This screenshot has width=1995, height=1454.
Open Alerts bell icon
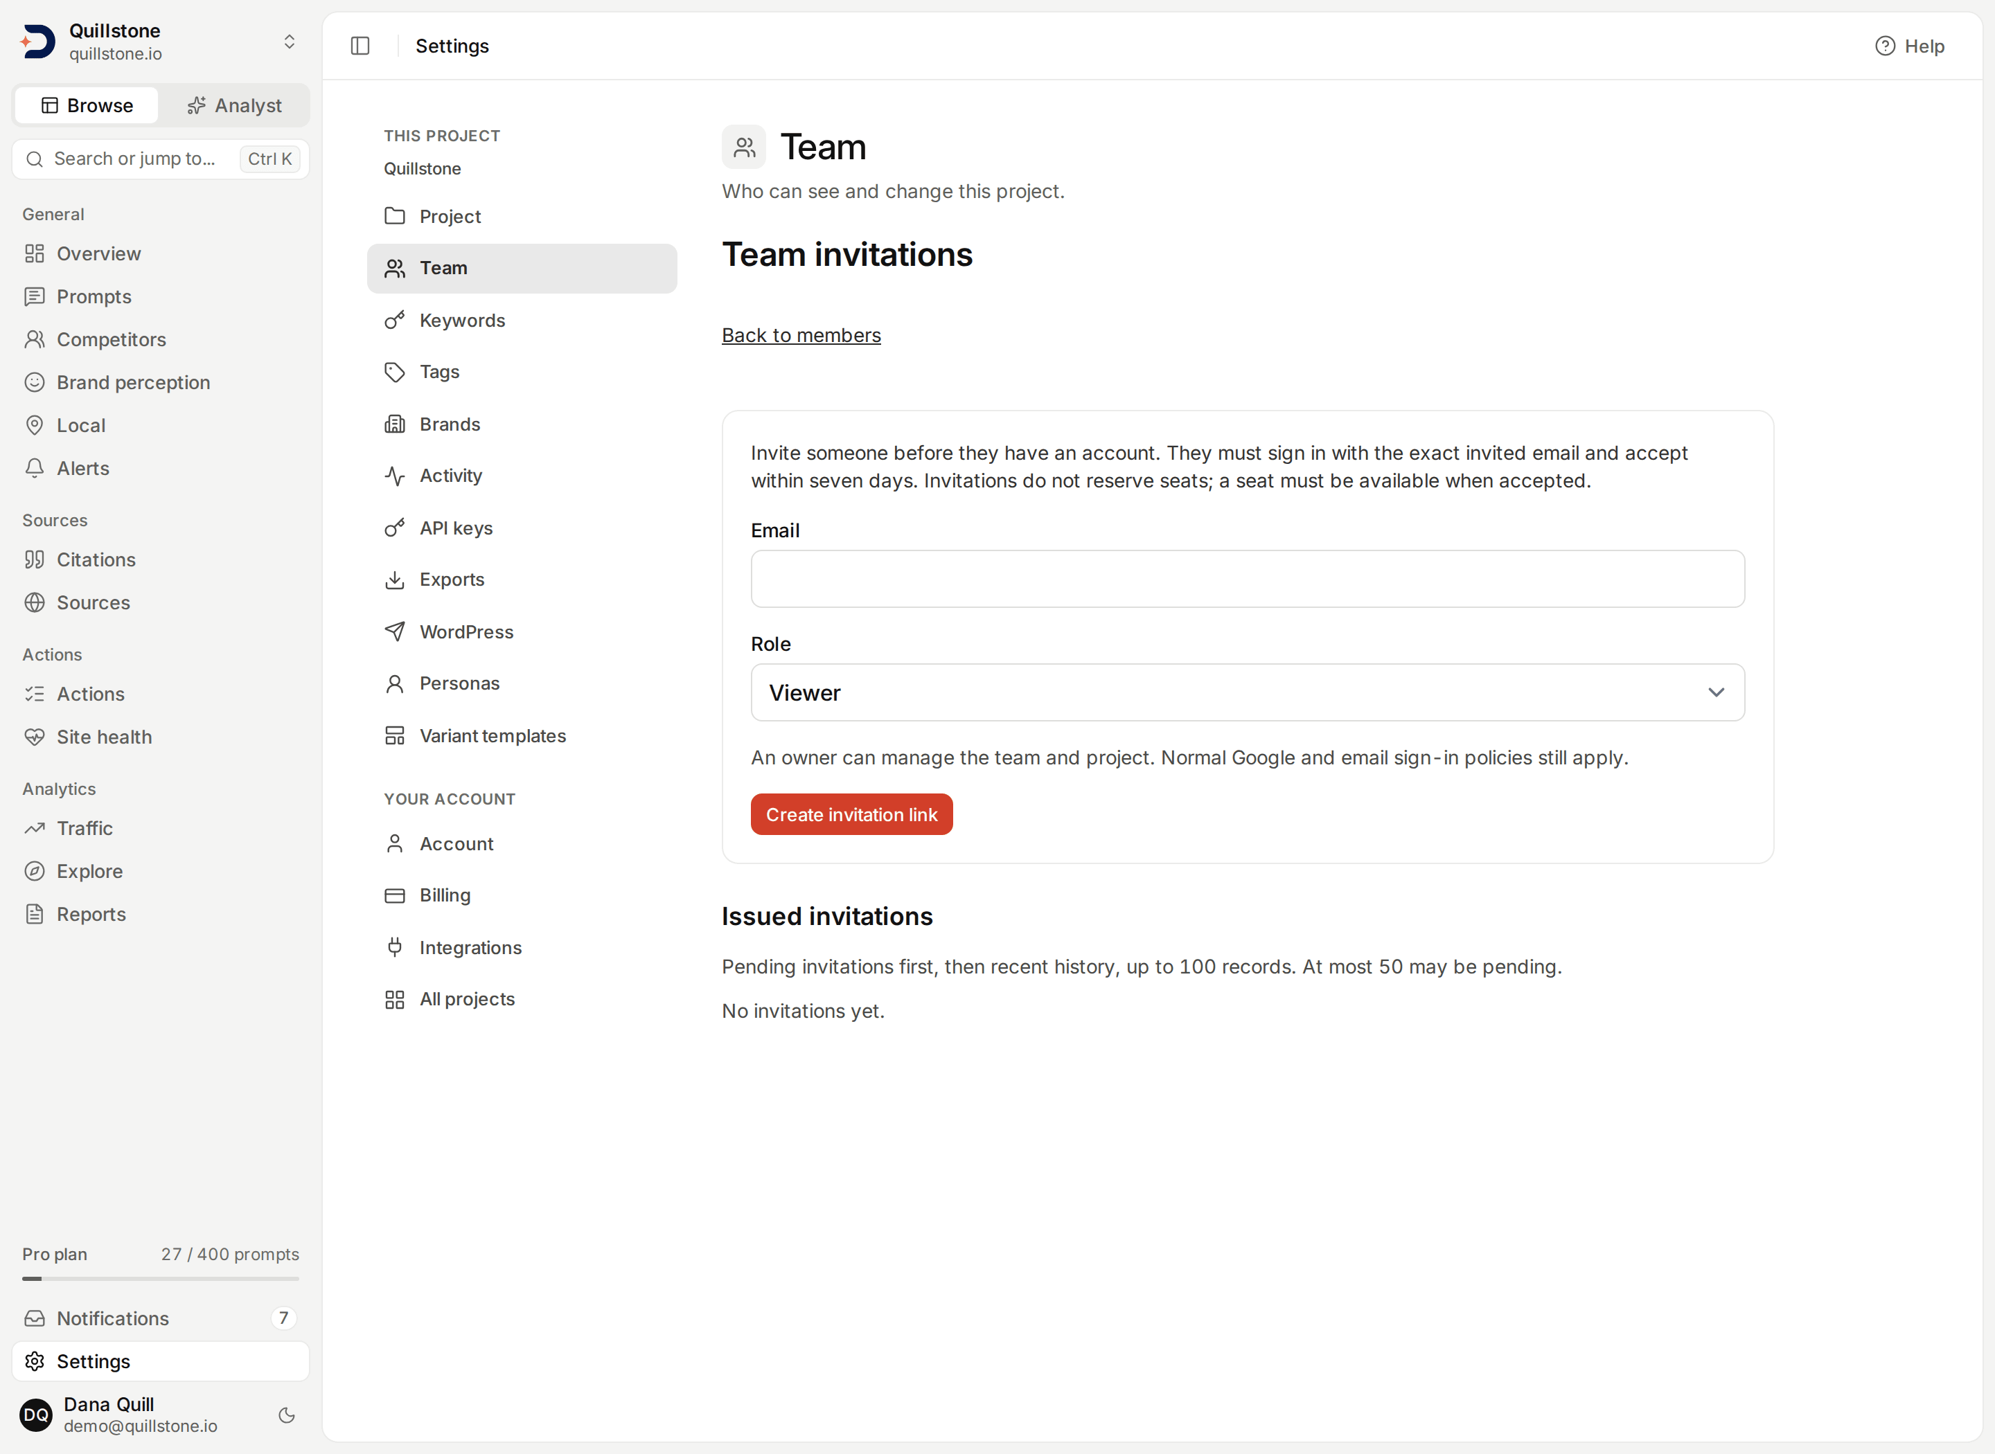pyautogui.click(x=35, y=468)
